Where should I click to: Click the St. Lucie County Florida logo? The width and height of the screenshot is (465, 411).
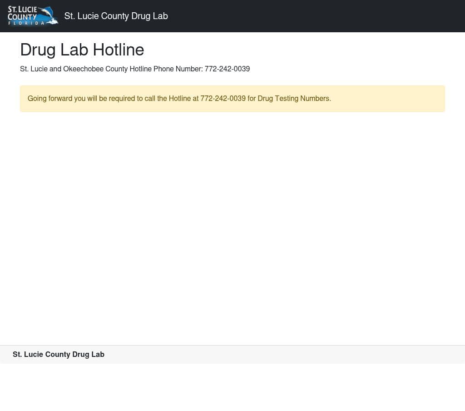[33, 16]
